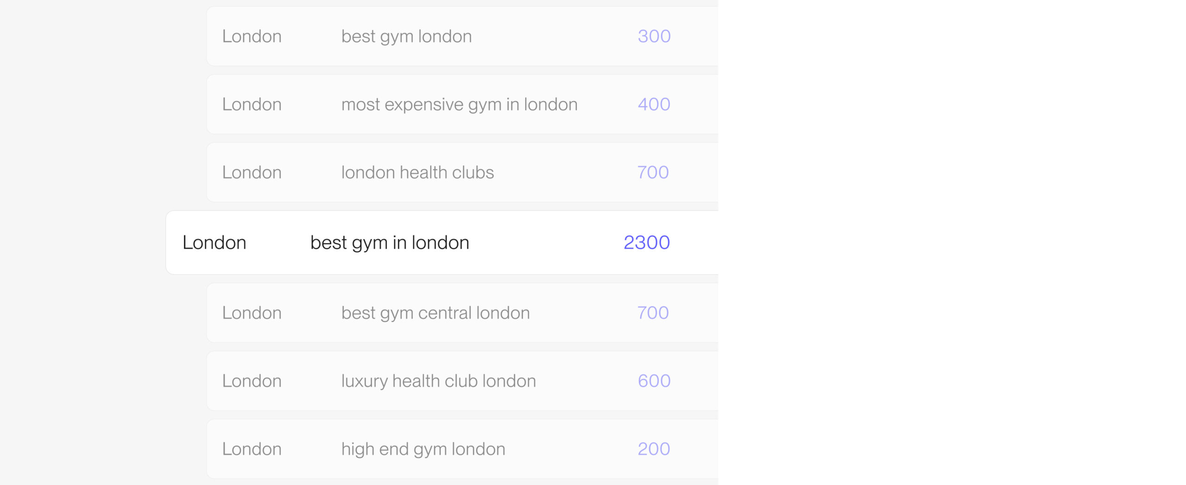
Task: Select 'best gym central london' keyword
Action: [x=435, y=313]
